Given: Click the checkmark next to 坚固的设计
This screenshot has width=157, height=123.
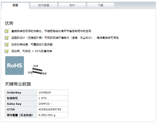Looking at the screenshot, I should [7, 38].
